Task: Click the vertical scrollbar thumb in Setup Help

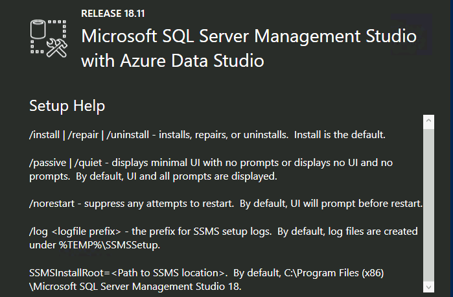Action: [428, 205]
